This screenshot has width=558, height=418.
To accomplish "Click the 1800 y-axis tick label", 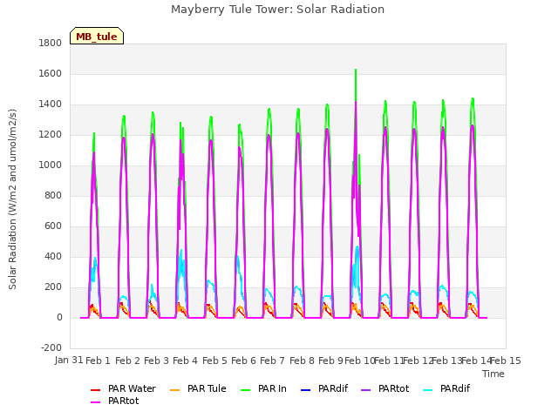I will (51, 43).
